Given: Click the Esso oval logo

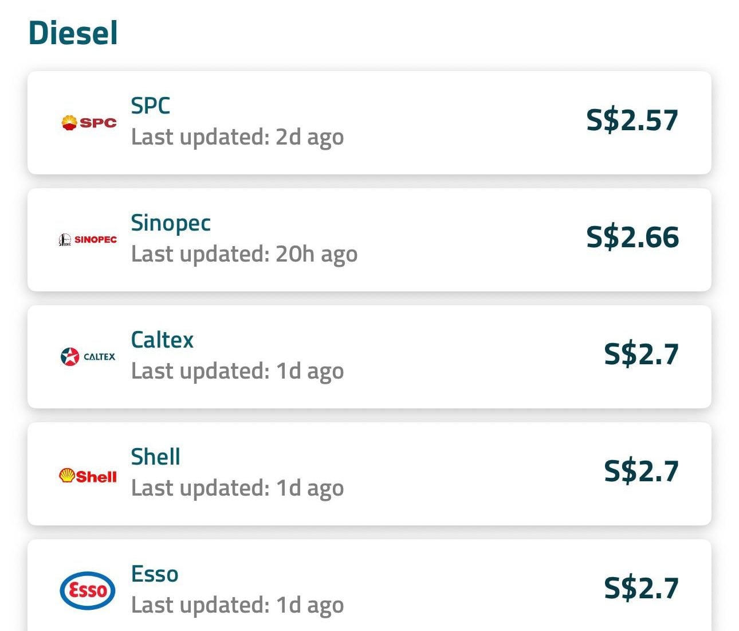Looking at the screenshot, I should pos(87,591).
